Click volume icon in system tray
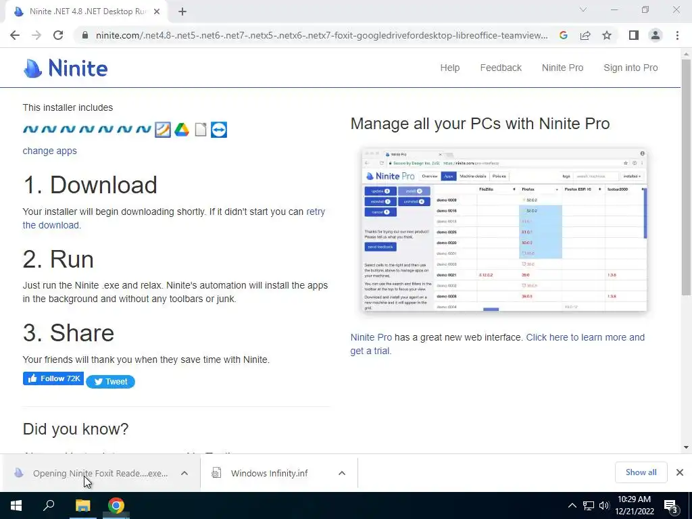Image resolution: width=692 pixels, height=519 pixels. (x=604, y=505)
